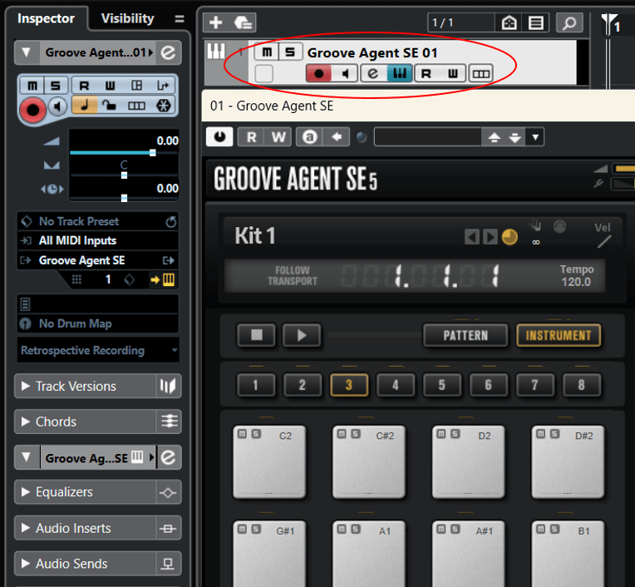
Task: Click the Edit Instrument keyboard icon on track
Action: (399, 74)
